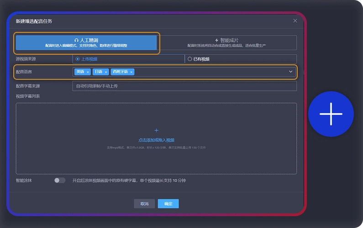Screen dimensions: 363x228
Task: Click the small plus icon in upload area
Action: tap(156, 130)
